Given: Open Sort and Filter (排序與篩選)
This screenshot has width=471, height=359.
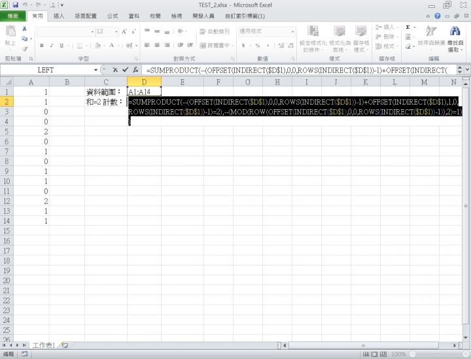Looking at the screenshot, I should (431, 37).
